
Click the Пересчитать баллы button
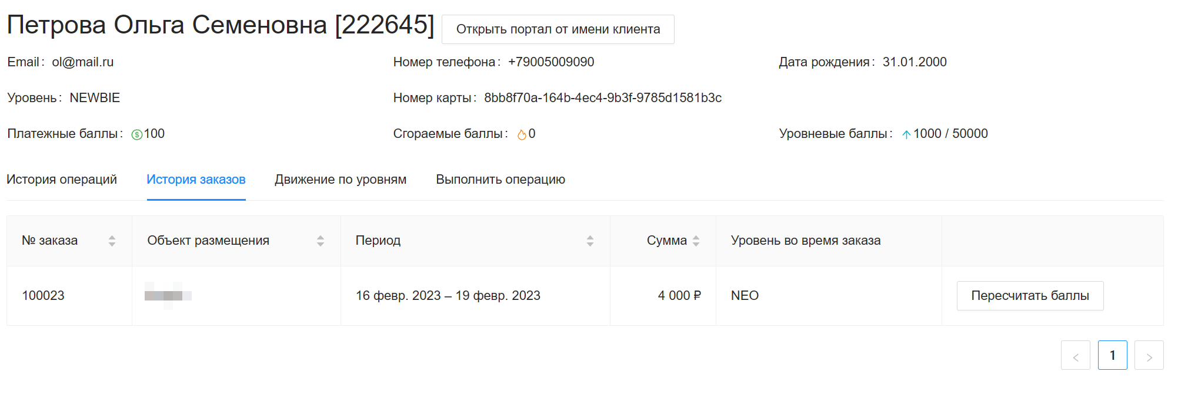point(1030,296)
